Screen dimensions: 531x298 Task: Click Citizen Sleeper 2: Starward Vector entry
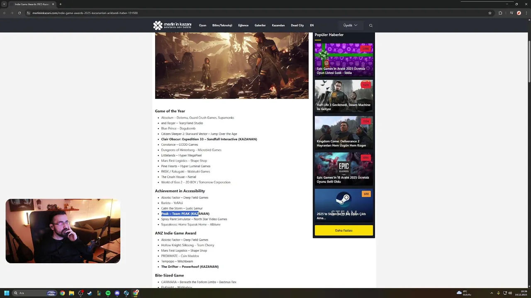[199, 134]
